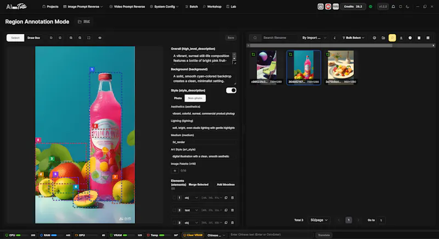Viewport: 439px width, 239px height.
Task: Select the food plate image thumbnail
Action: (x=341, y=67)
